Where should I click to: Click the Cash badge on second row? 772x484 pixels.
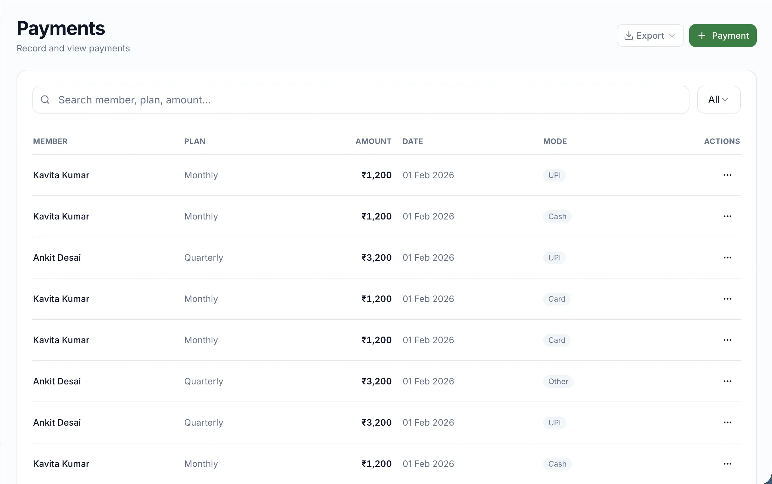point(557,216)
